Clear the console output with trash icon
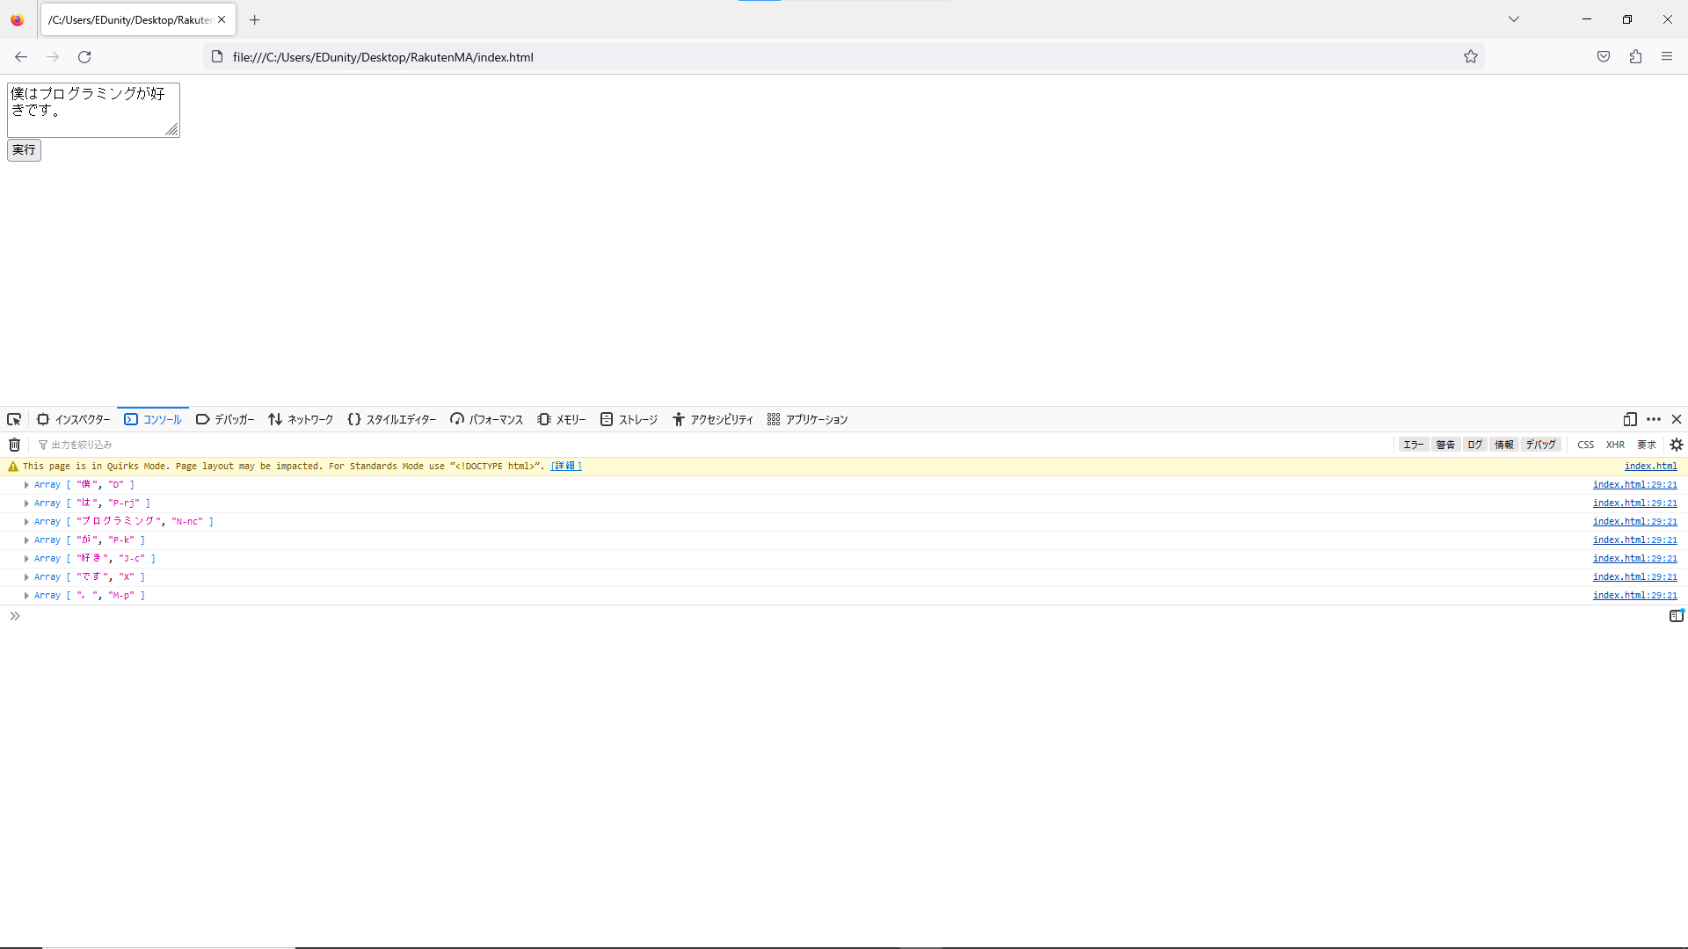 tap(13, 445)
